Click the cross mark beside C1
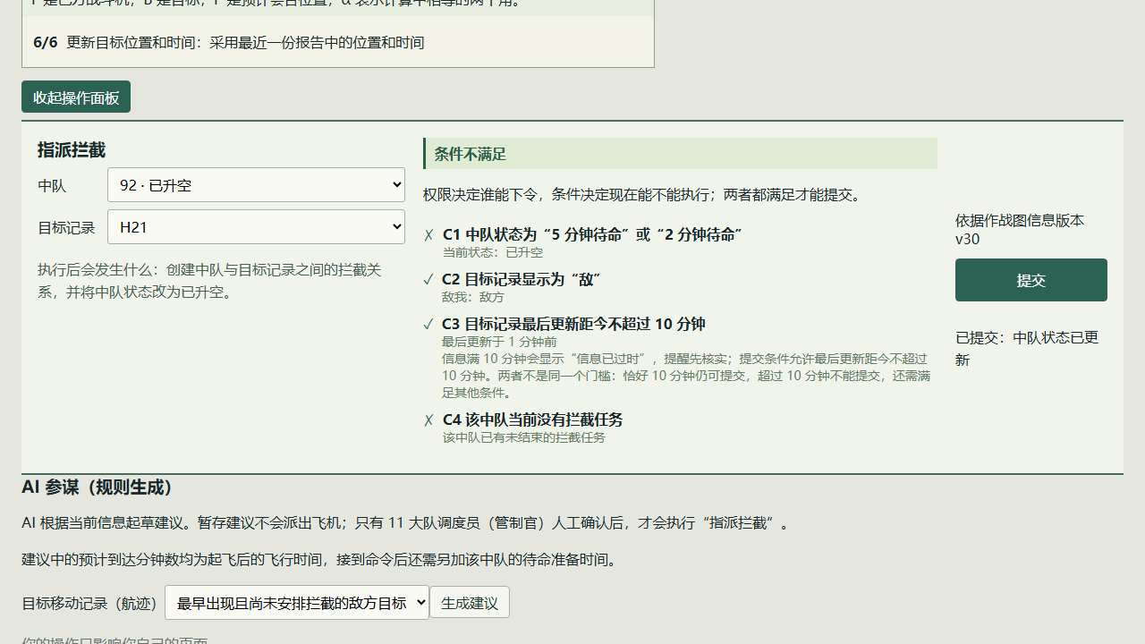This screenshot has width=1145, height=644. click(429, 235)
